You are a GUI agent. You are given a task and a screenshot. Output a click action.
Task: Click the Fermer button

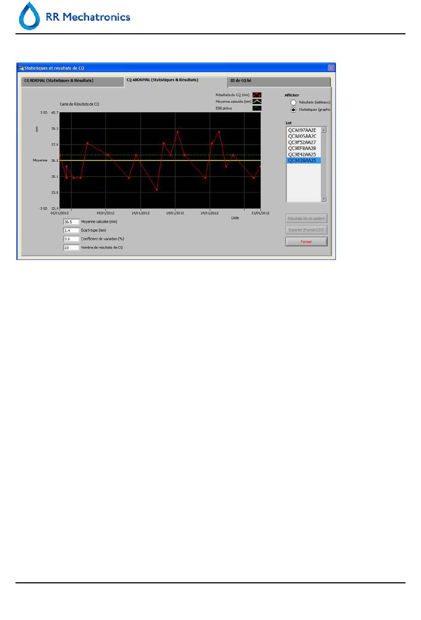[306, 242]
